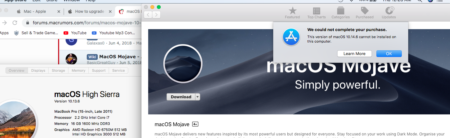Go forward in App Store window
The height and width of the screenshot is (138, 450).
(x=156, y=14)
